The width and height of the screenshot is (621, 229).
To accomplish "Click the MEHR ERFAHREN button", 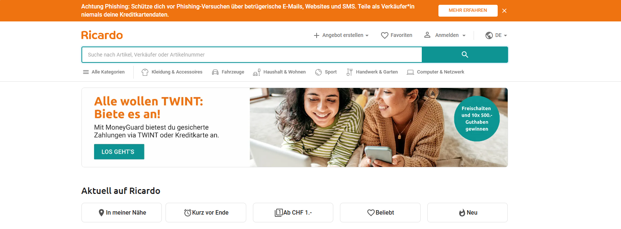I will point(468,10).
